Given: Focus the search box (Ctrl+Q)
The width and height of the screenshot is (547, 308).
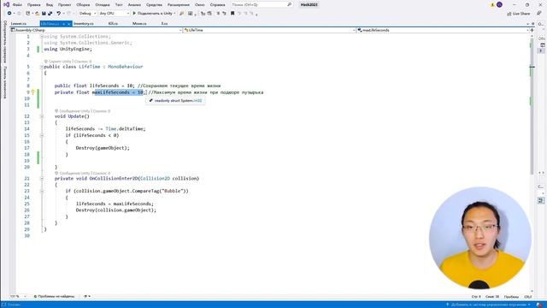Looking at the screenshot, I should coord(262,4).
